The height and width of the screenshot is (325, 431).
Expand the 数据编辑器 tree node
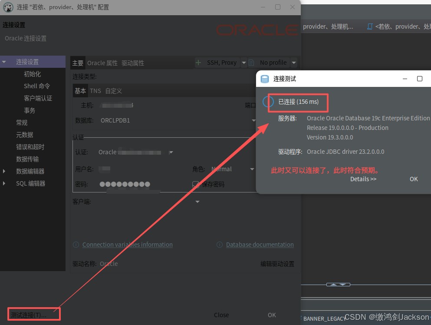4,171
